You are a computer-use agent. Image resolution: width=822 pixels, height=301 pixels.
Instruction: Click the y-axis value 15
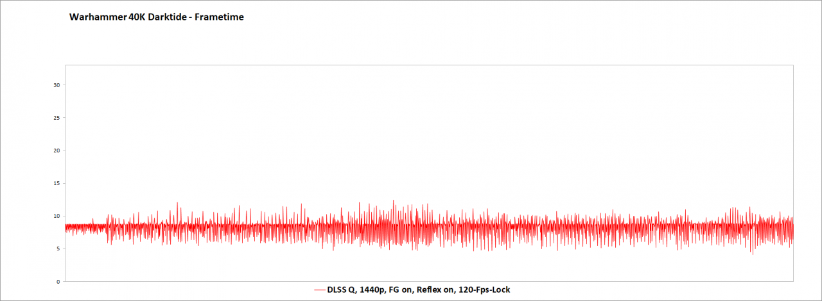click(x=57, y=183)
